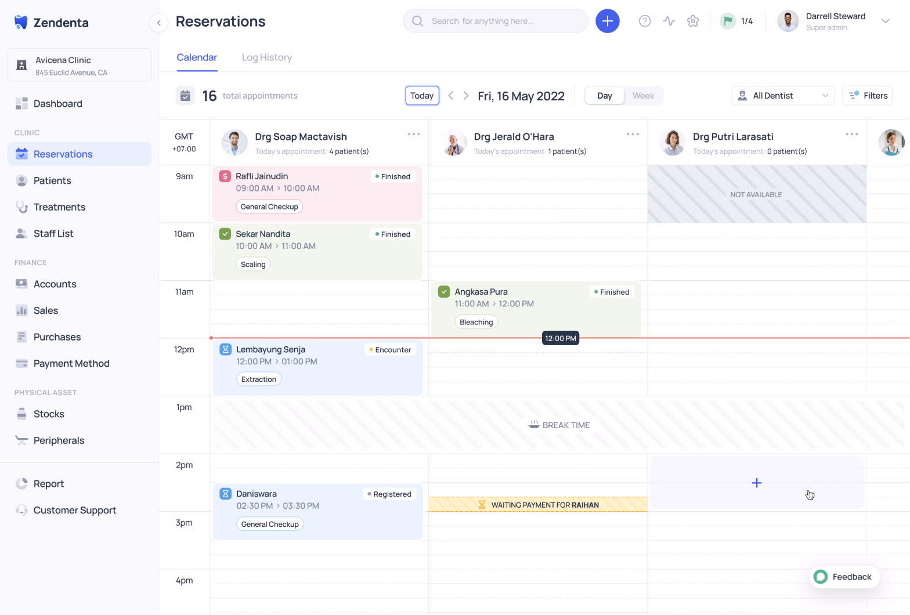Open the activity pulse icon
Viewport: 910px width, 615px height.
tap(669, 21)
